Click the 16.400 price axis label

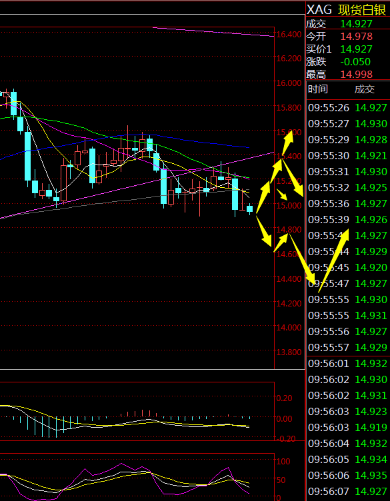tap(289, 35)
